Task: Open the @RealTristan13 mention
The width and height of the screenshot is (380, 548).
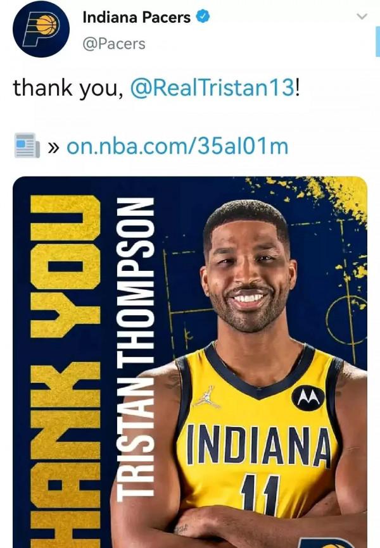Action: [212, 87]
